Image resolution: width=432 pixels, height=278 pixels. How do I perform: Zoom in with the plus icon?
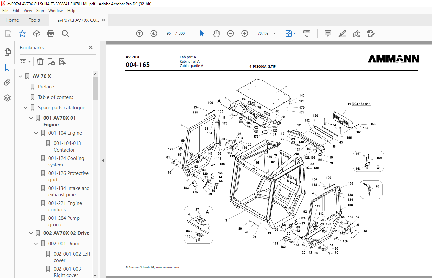[245, 33]
